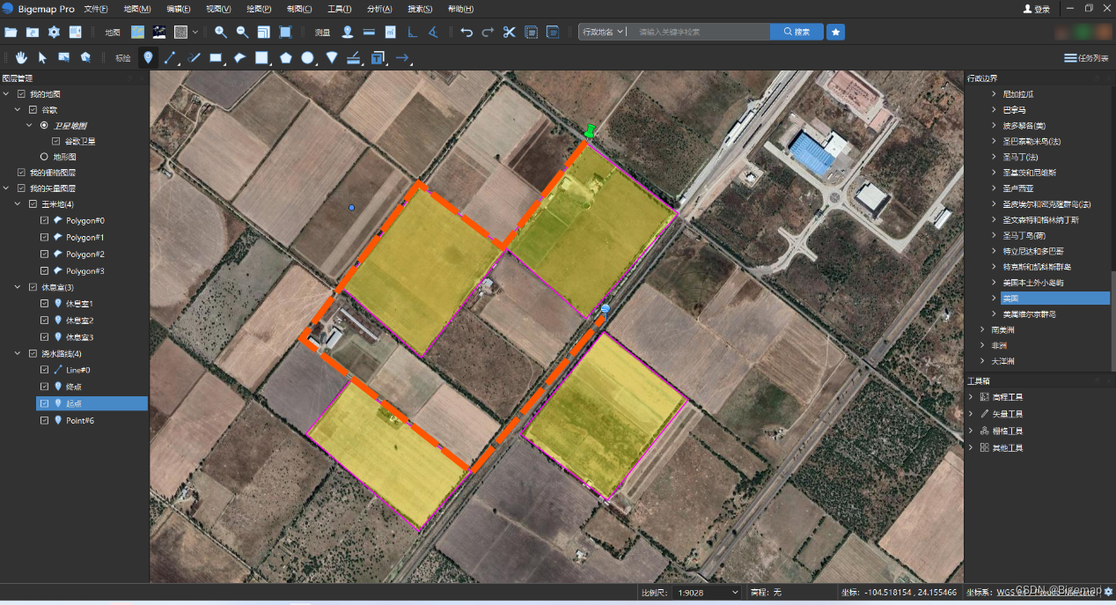This screenshot has width=1116, height=605.
Task: Click the 登录 login button
Action: tap(1037, 9)
